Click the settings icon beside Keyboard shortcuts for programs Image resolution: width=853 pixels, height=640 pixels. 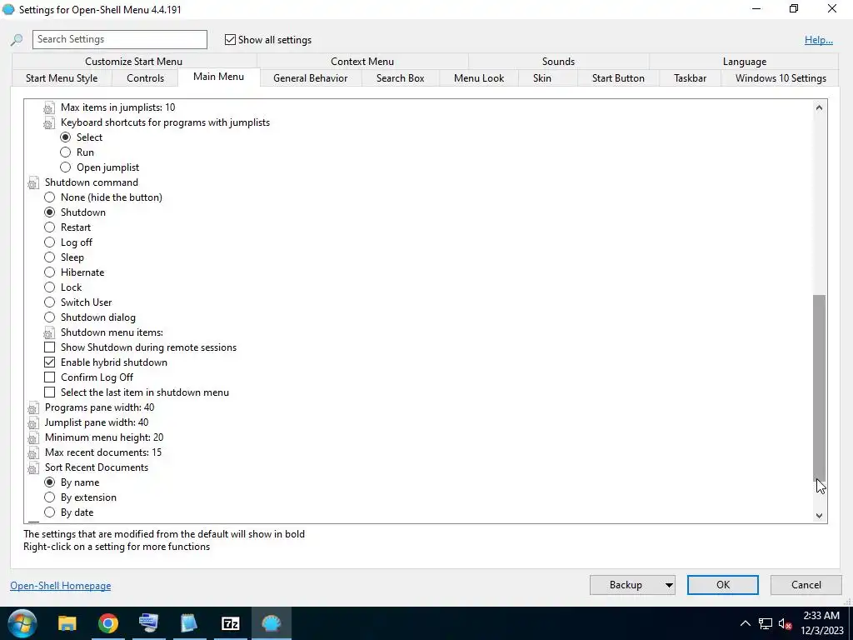[x=49, y=123]
